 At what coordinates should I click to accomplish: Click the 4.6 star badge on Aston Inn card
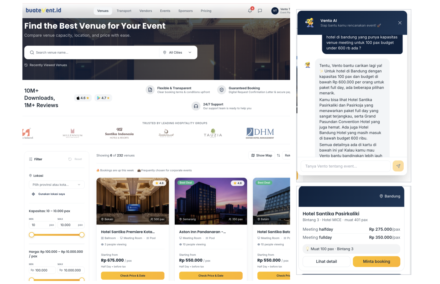tap(238, 183)
